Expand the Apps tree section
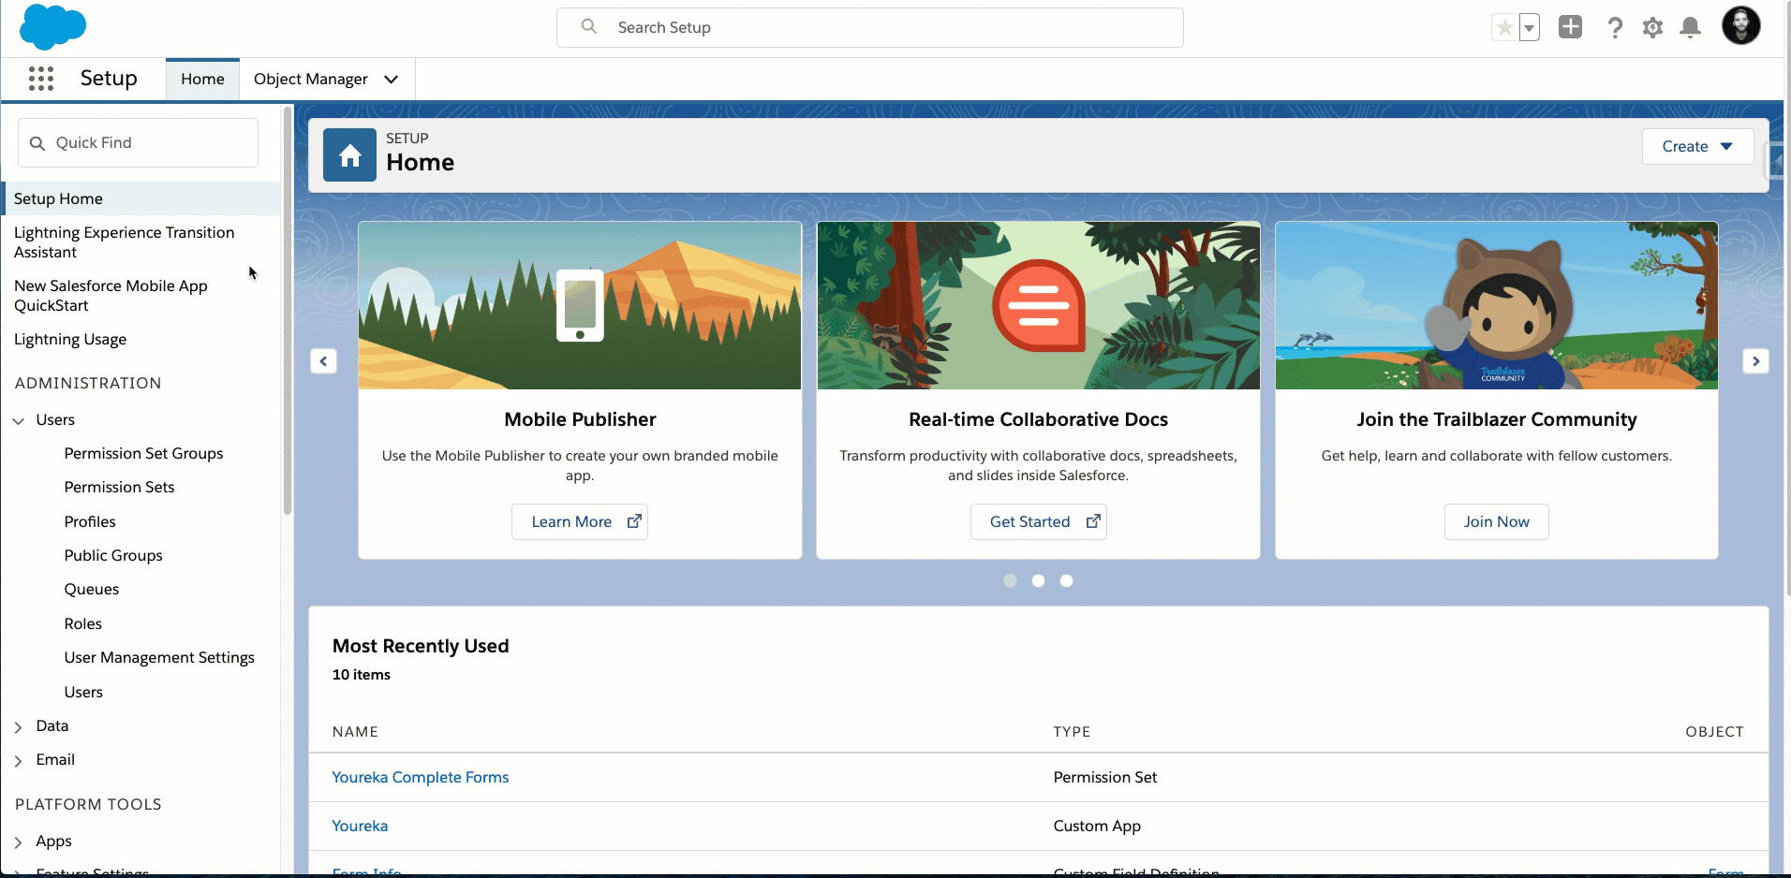 (x=19, y=842)
